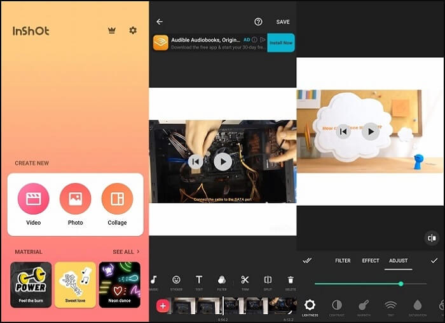Open InShot settings gear

[x=133, y=30]
